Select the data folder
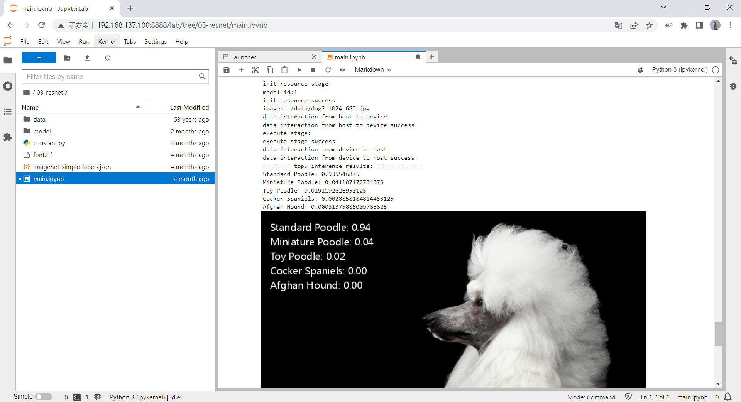 click(115, 119)
